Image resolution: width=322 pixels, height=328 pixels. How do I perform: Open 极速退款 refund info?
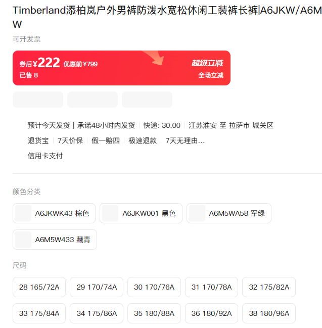click(x=143, y=140)
